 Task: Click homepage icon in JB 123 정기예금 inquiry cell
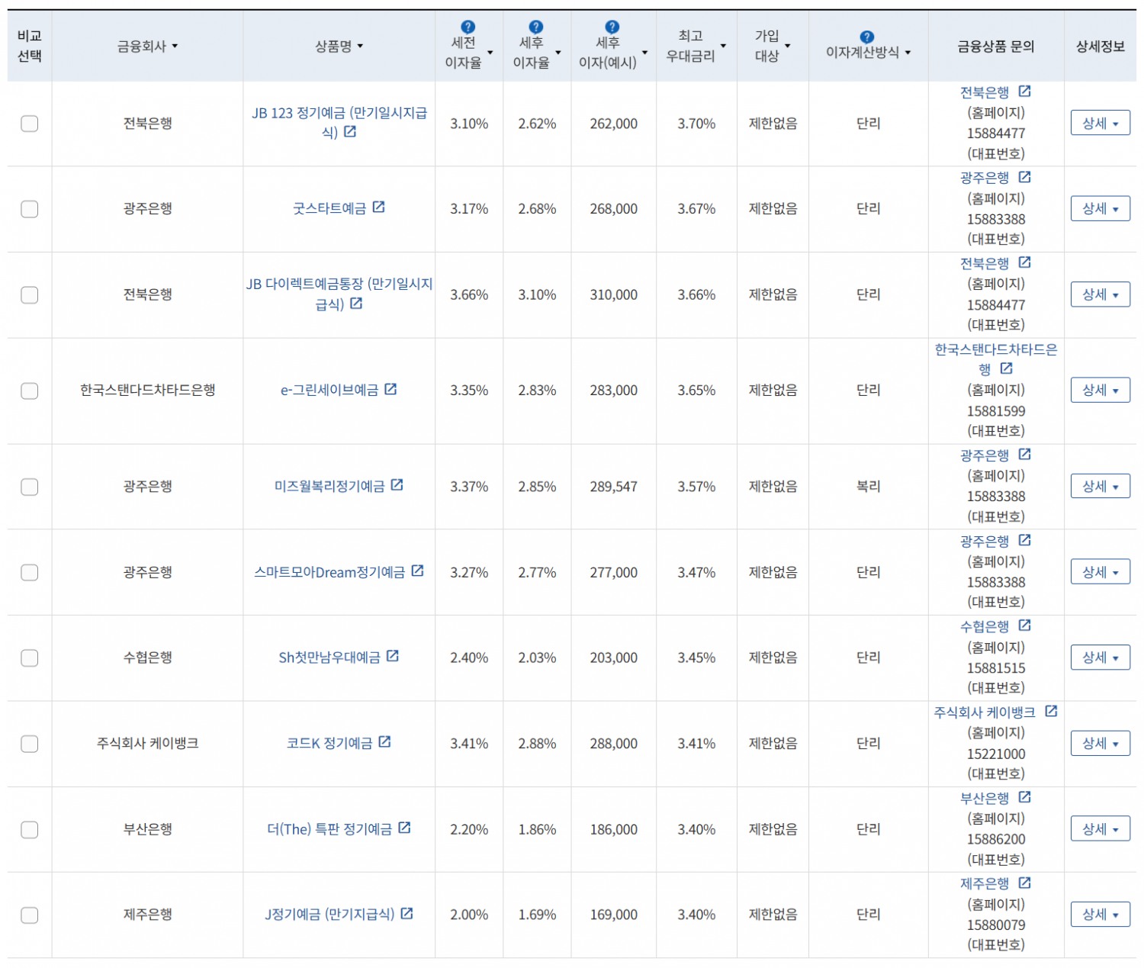coord(1025,92)
